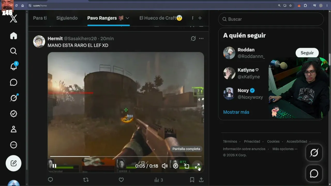Click the X logo in the sidebar
Image resolution: width=331 pixels, height=186 pixels.
click(13, 19)
